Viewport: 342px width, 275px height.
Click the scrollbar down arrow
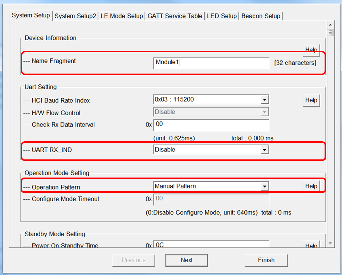[x=330, y=243]
